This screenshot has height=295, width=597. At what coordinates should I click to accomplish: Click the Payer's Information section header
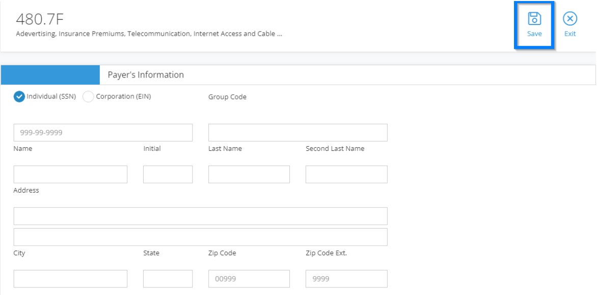pyautogui.click(x=146, y=75)
